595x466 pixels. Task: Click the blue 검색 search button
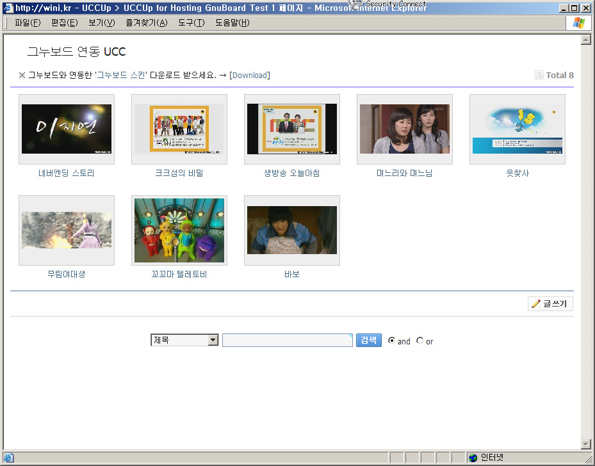(368, 340)
